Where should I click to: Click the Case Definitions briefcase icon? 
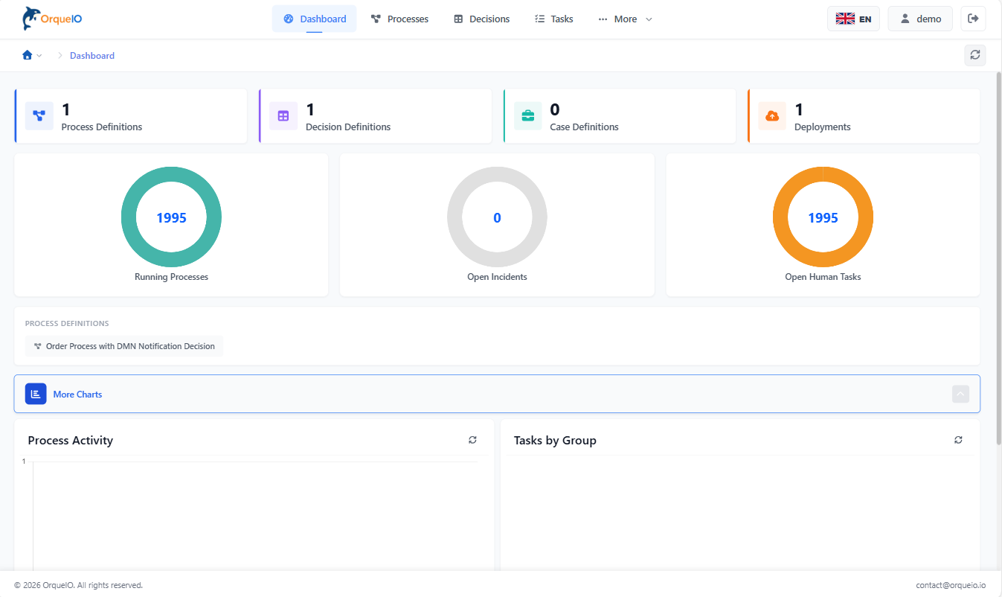click(527, 116)
